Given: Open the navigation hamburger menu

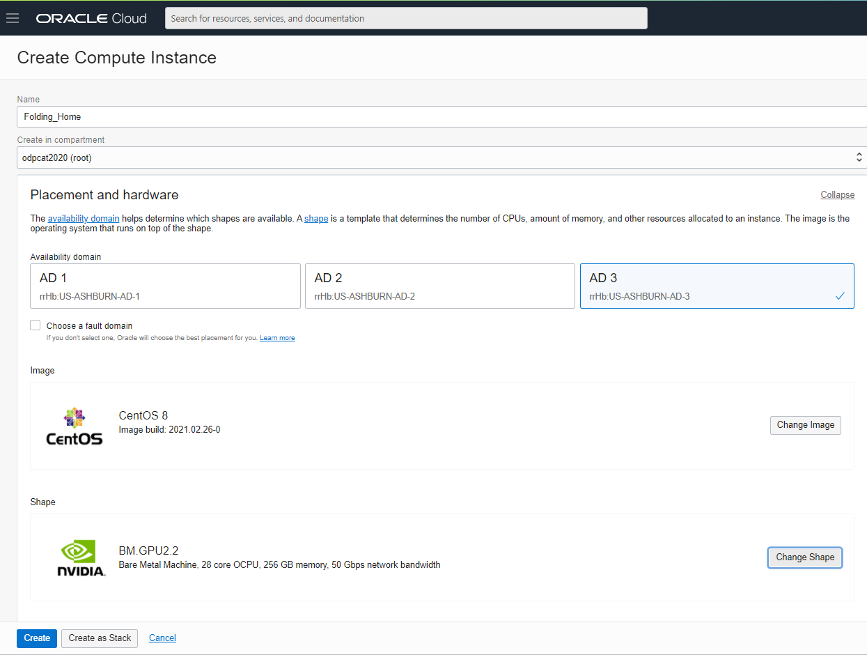Looking at the screenshot, I should click(x=13, y=18).
